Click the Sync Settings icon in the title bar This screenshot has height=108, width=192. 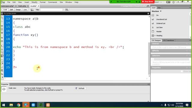point(168,2)
